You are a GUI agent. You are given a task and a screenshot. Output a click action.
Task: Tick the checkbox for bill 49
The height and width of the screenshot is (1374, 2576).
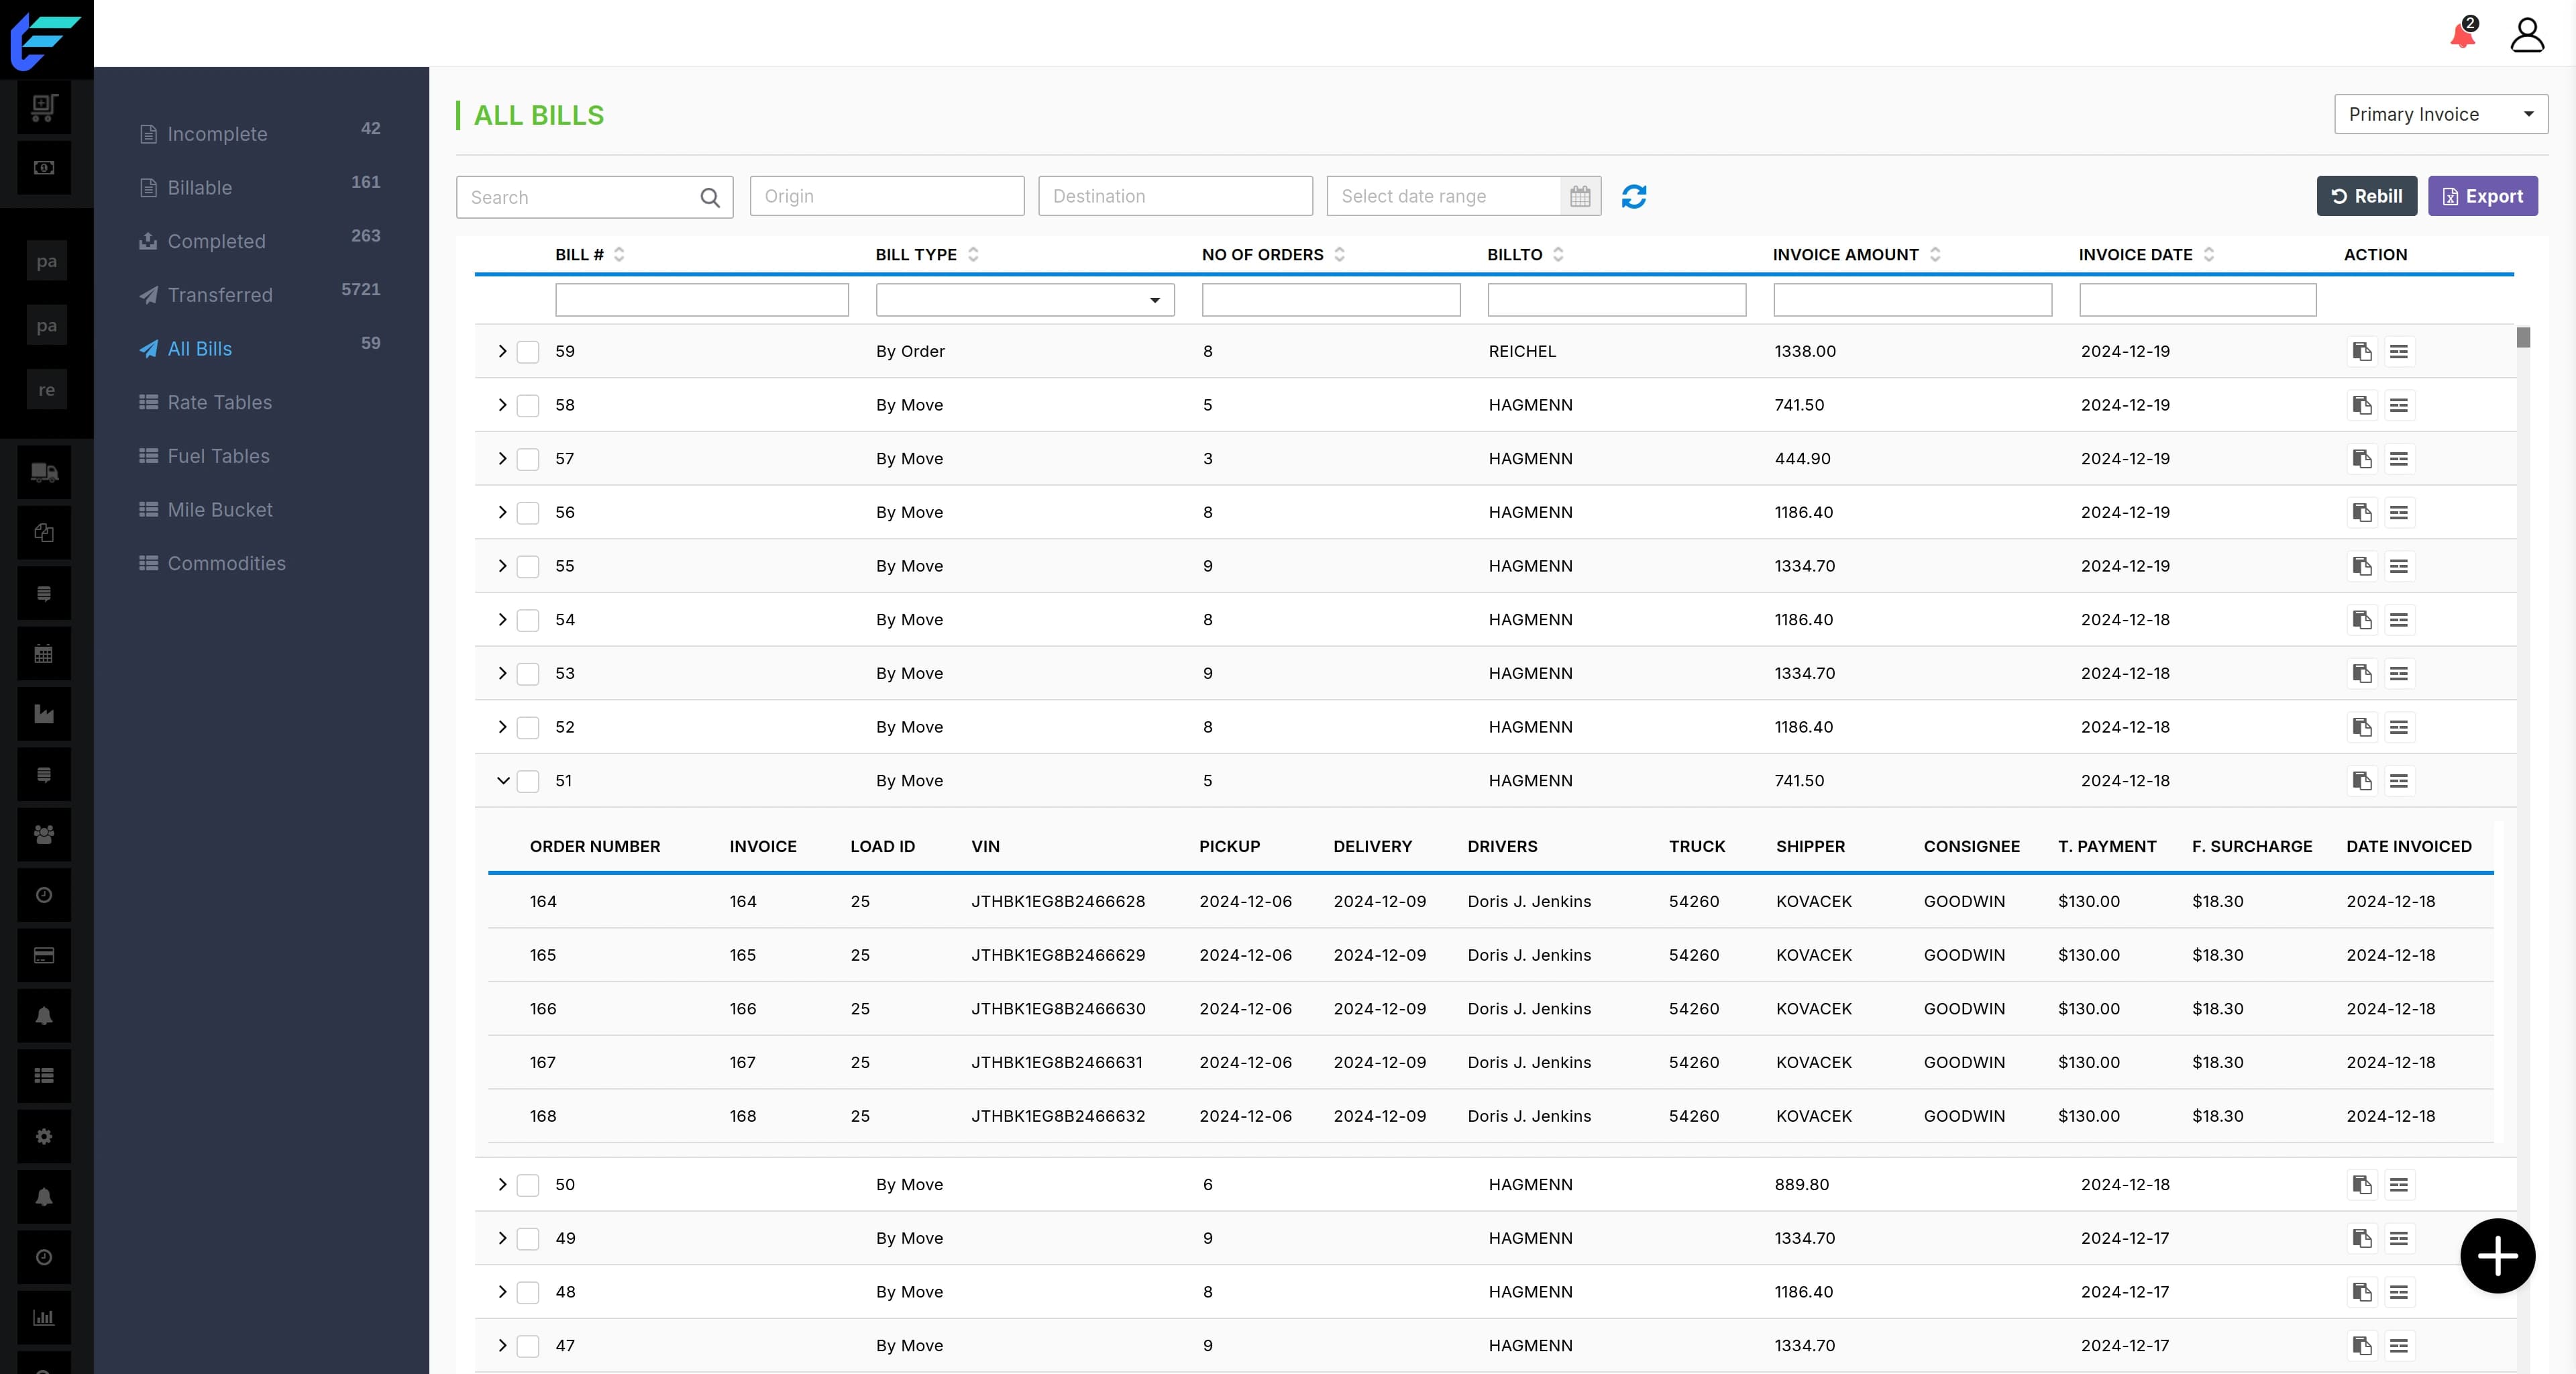coord(528,1239)
